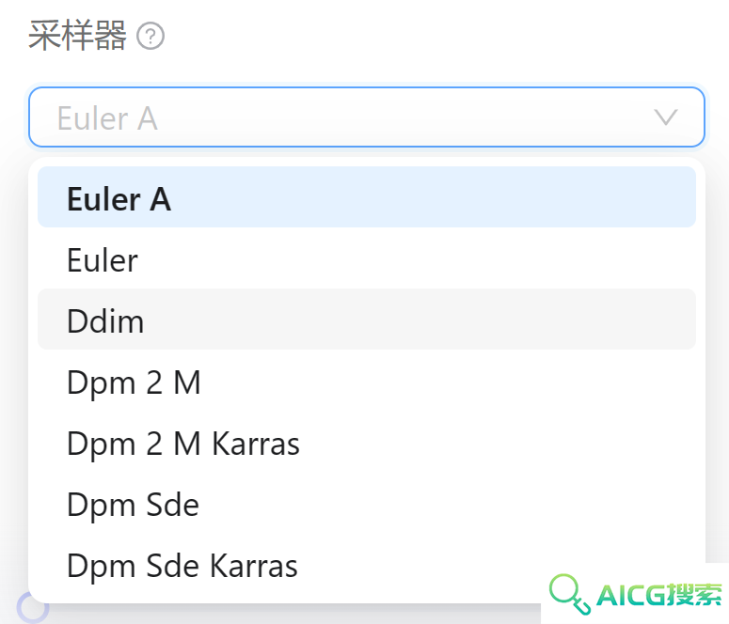The height and width of the screenshot is (624, 729).
Task: Collapse the sampler list with the chevron arrow
Action: click(x=665, y=117)
